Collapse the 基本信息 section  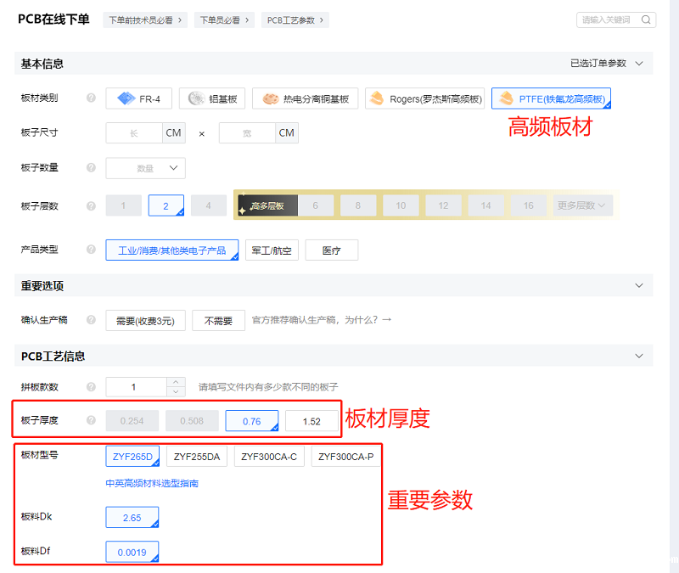click(639, 64)
